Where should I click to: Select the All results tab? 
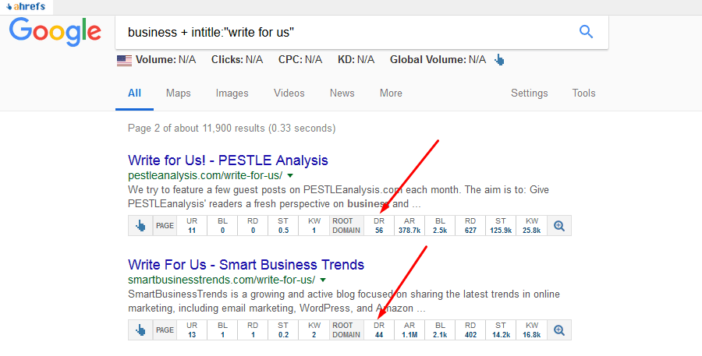(x=134, y=93)
